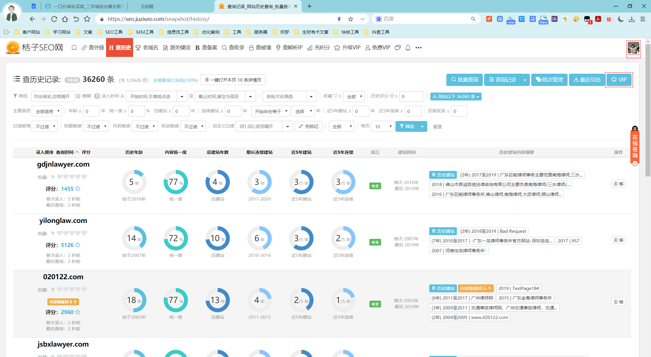The width and height of the screenshot is (651, 357).
Task: Click the home icon in site navigation
Action: [x=74, y=48]
